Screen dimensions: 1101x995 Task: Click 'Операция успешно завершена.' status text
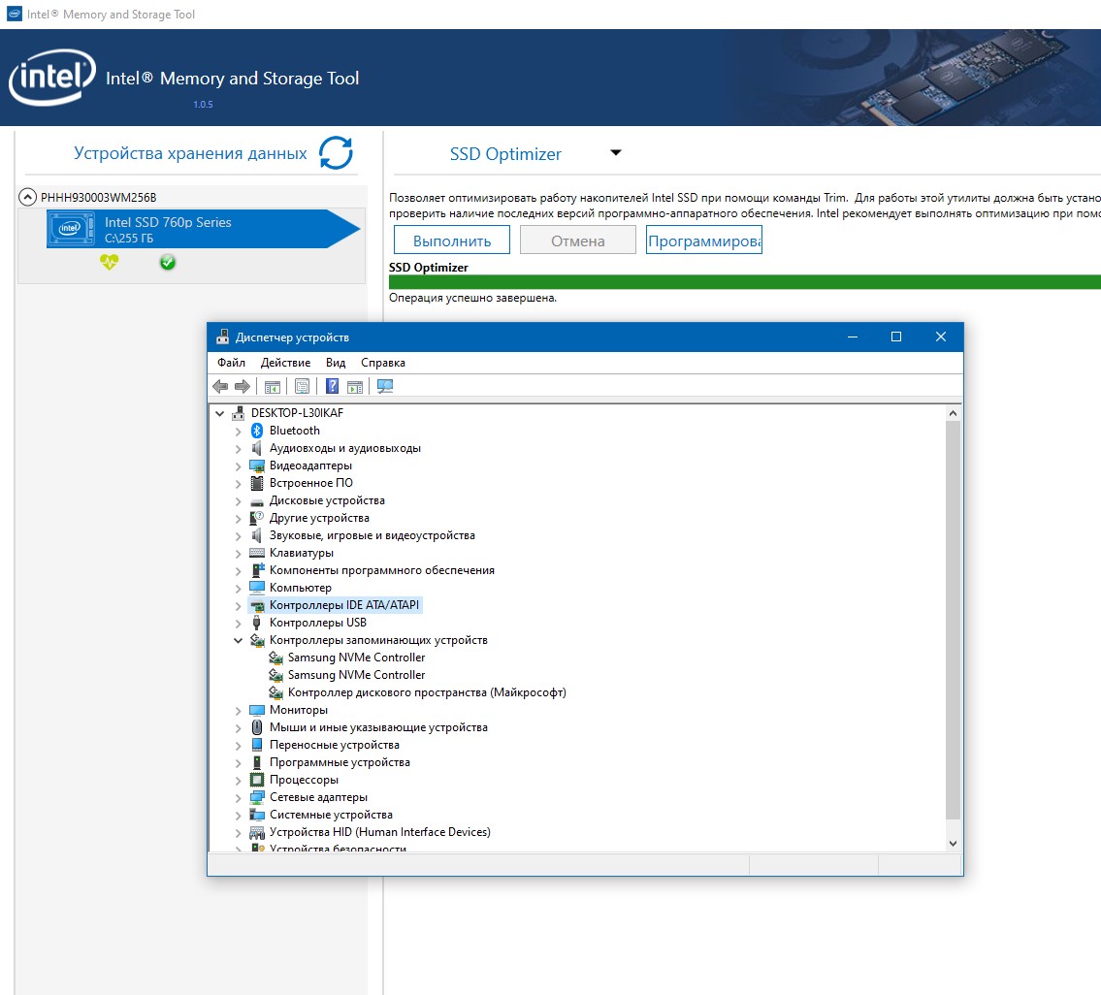pos(472,298)
